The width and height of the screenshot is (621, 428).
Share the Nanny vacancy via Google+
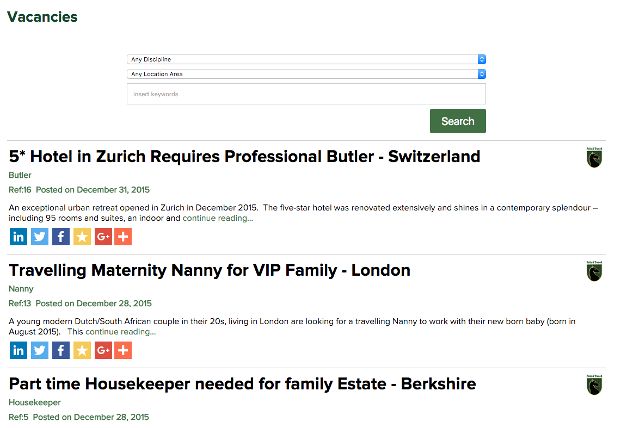point(103,350)
